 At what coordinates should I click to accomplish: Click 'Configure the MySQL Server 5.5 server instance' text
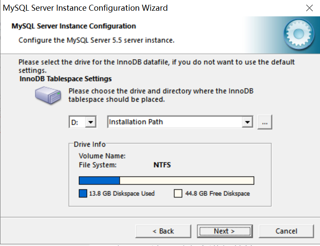[96, 40]
